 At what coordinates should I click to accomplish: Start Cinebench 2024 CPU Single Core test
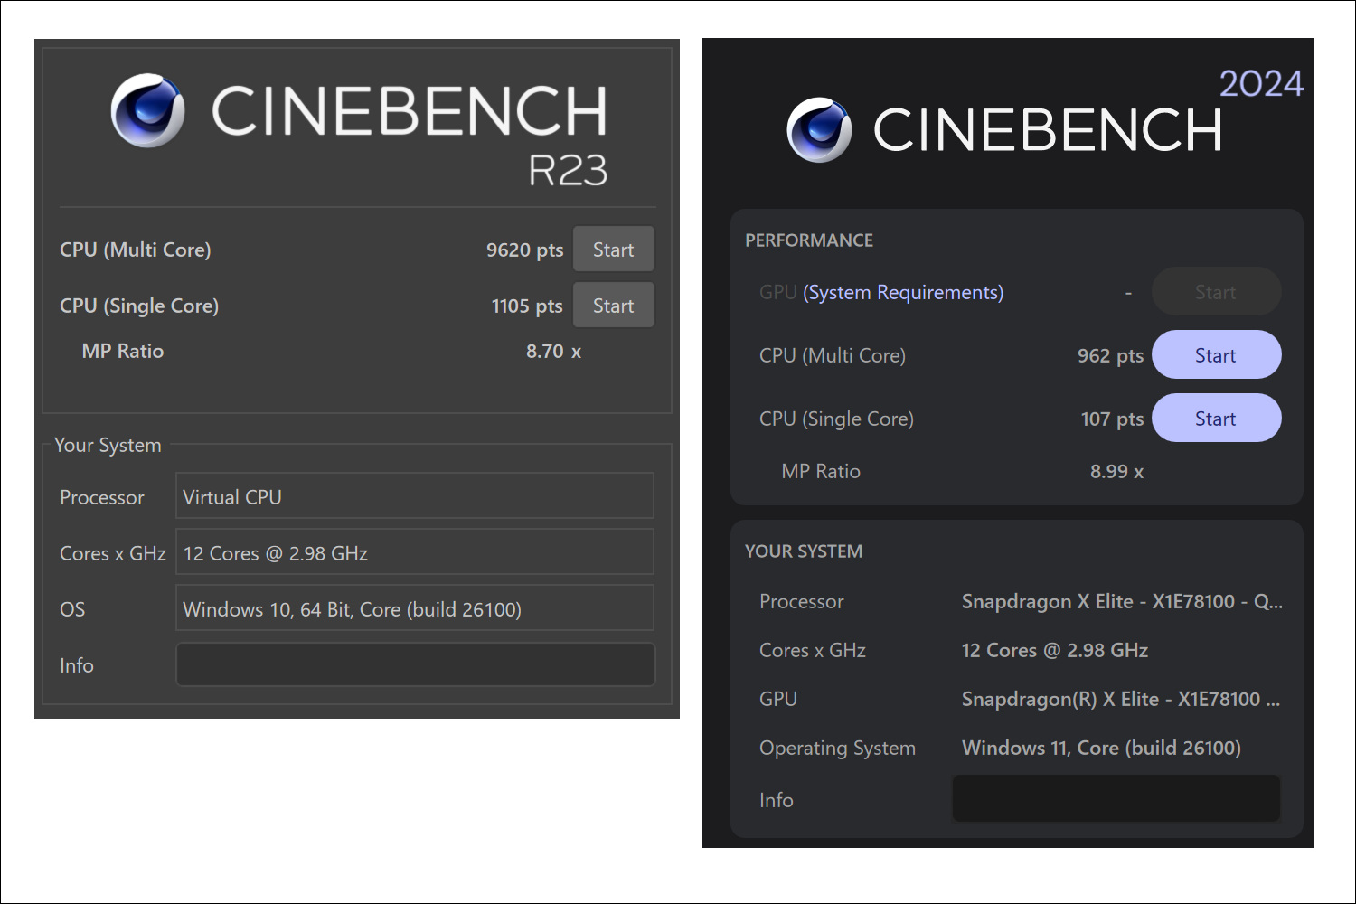coord(1217,419)
